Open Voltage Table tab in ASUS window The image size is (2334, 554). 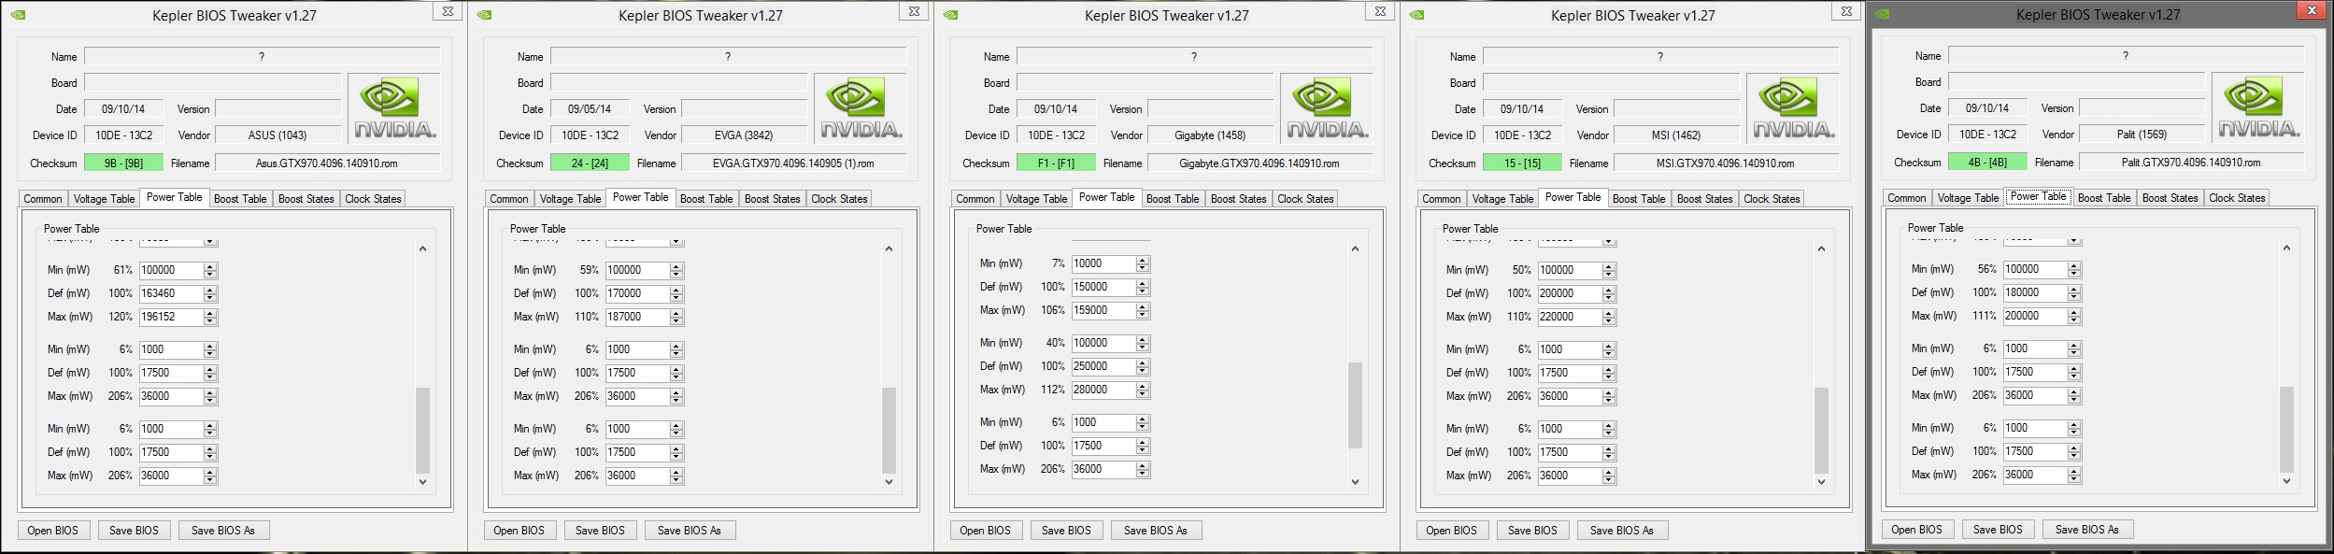click(x=104, y=199)
